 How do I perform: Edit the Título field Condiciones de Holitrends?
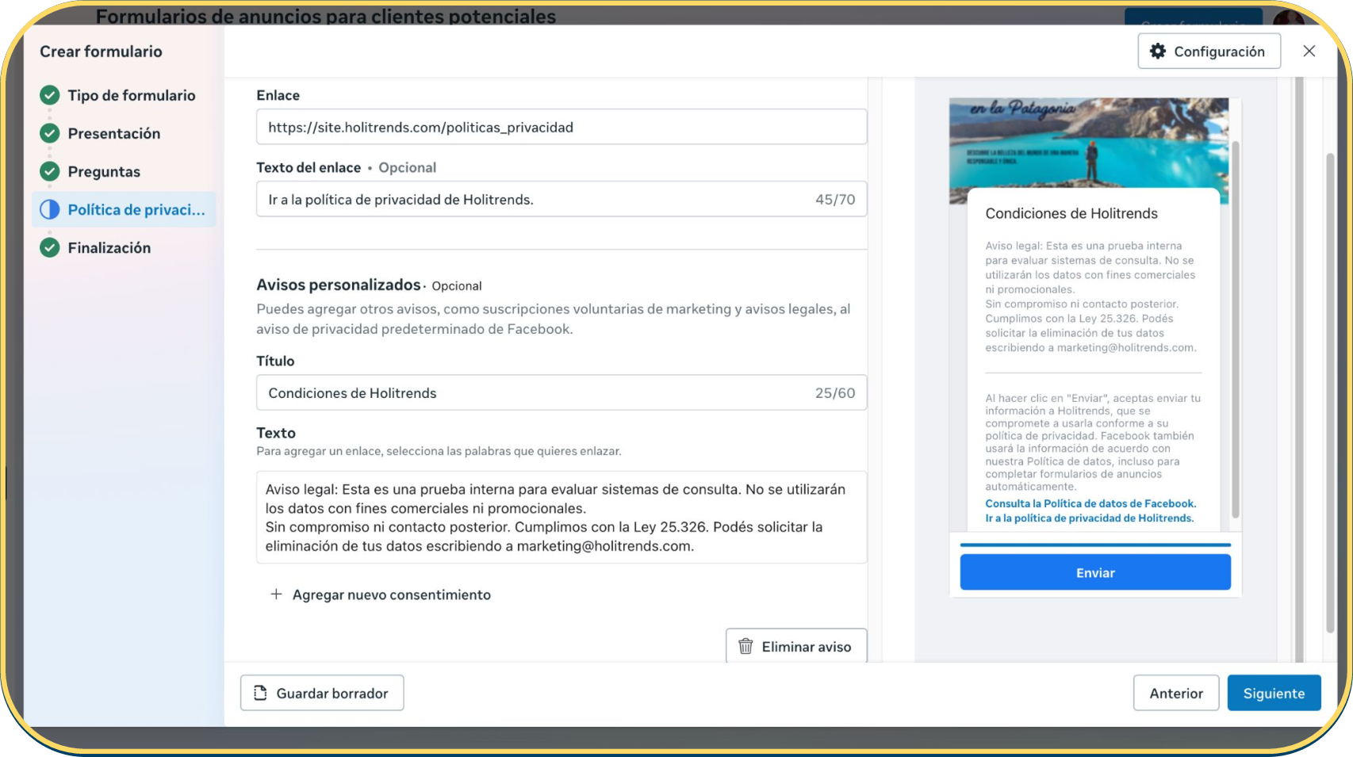(562, 392)
